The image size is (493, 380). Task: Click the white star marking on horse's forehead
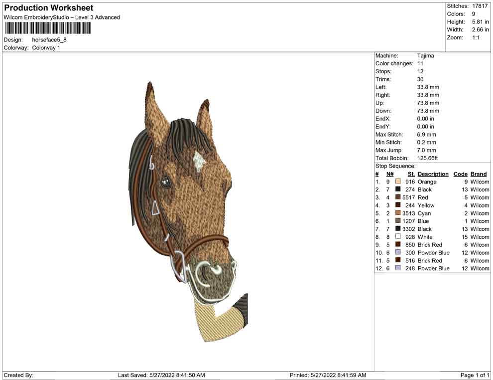(198, 160)
